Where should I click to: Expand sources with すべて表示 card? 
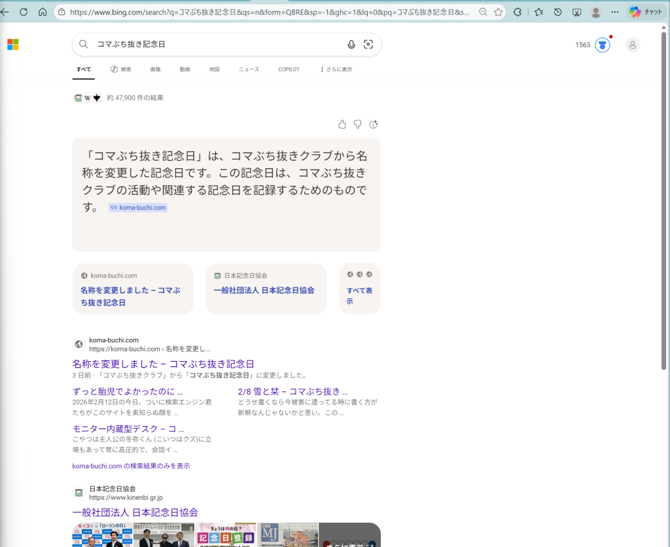359,289
